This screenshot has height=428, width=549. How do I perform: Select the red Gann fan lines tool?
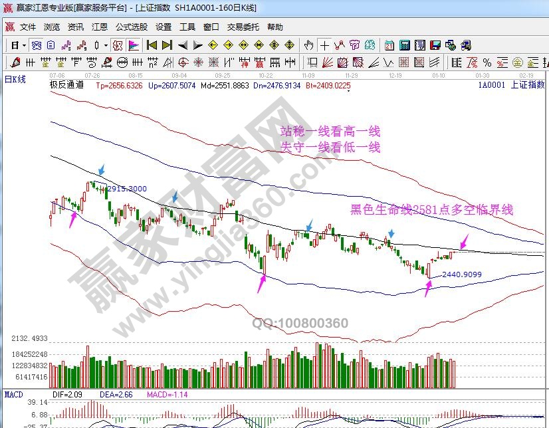coord(327,62)
